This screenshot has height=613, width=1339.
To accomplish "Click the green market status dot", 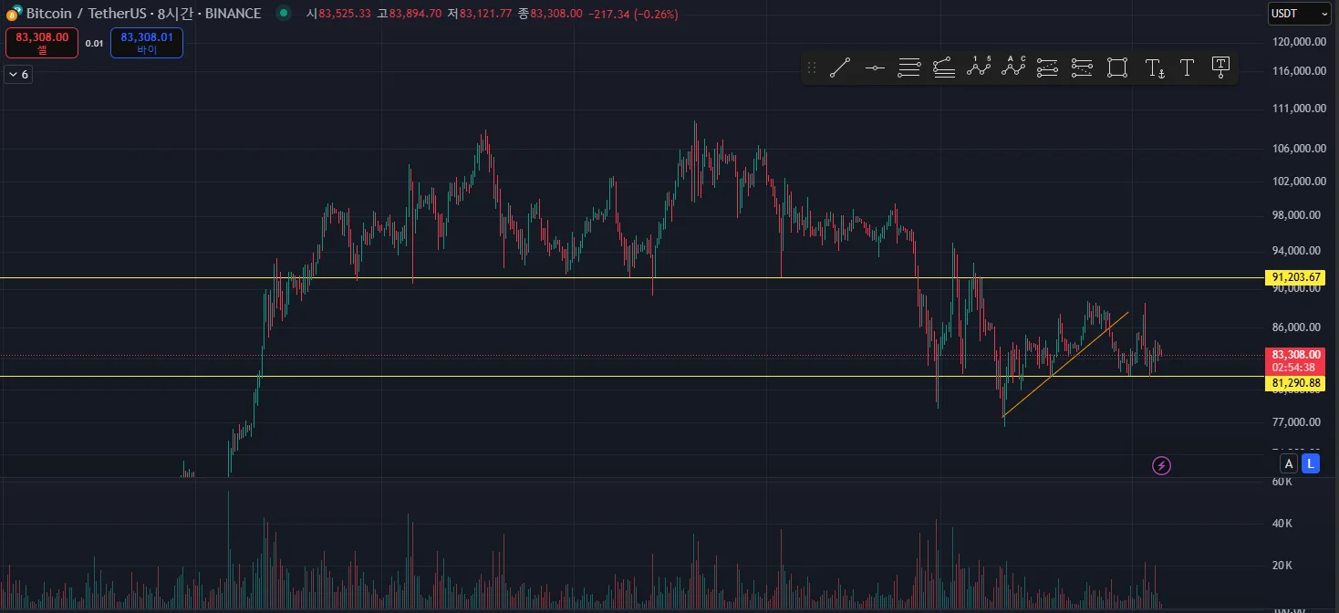I will (x=284, y=13).
